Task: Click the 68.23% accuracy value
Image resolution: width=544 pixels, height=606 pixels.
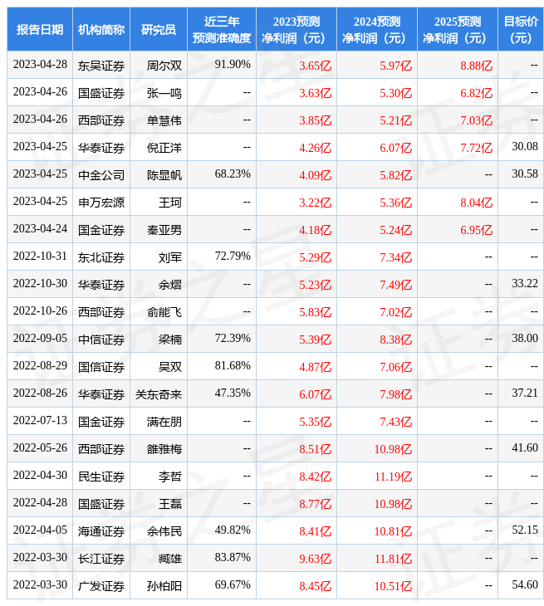Action: pos(233,174)
